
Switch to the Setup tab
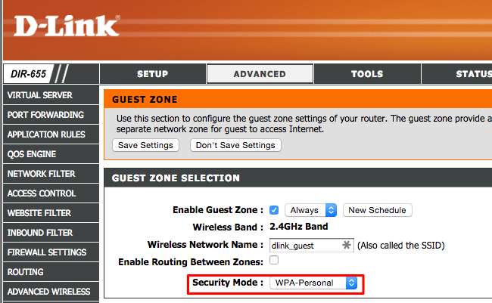point(152,74)
